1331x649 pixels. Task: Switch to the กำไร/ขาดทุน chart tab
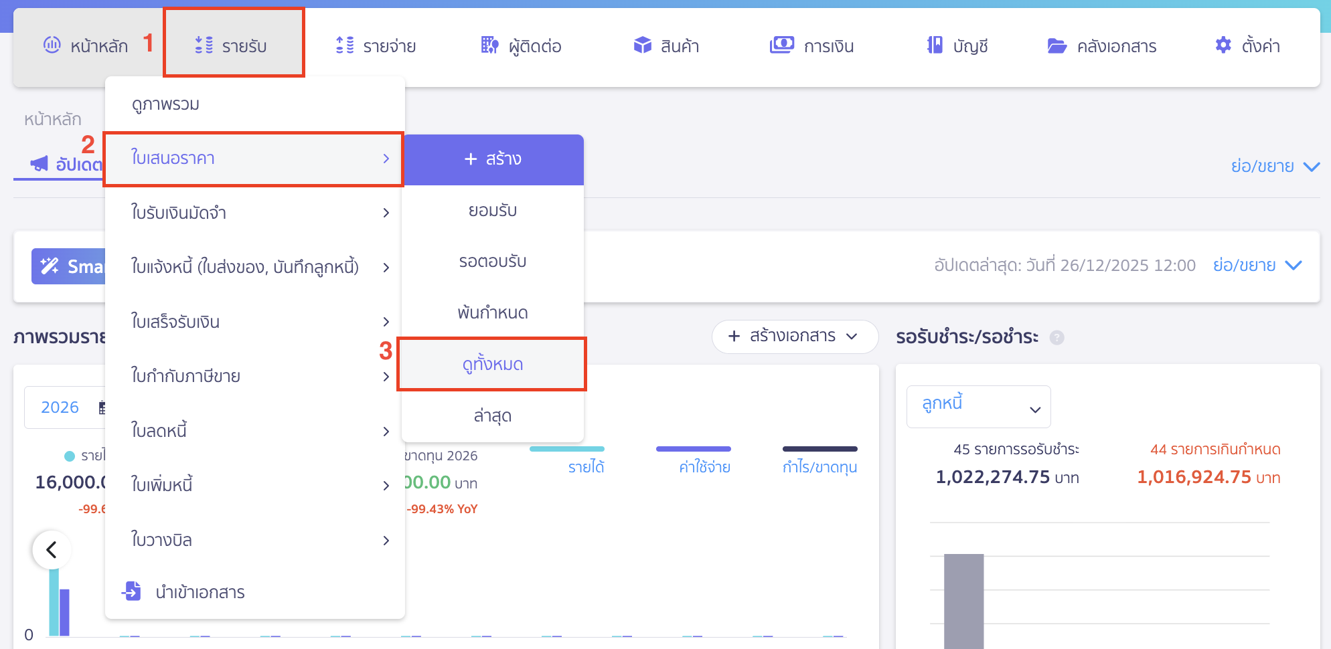pyautogui.click(x=819, y=466)
